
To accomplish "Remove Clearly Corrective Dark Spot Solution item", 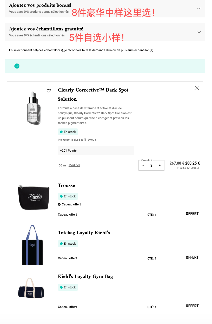I will click(x=197, y=88).
